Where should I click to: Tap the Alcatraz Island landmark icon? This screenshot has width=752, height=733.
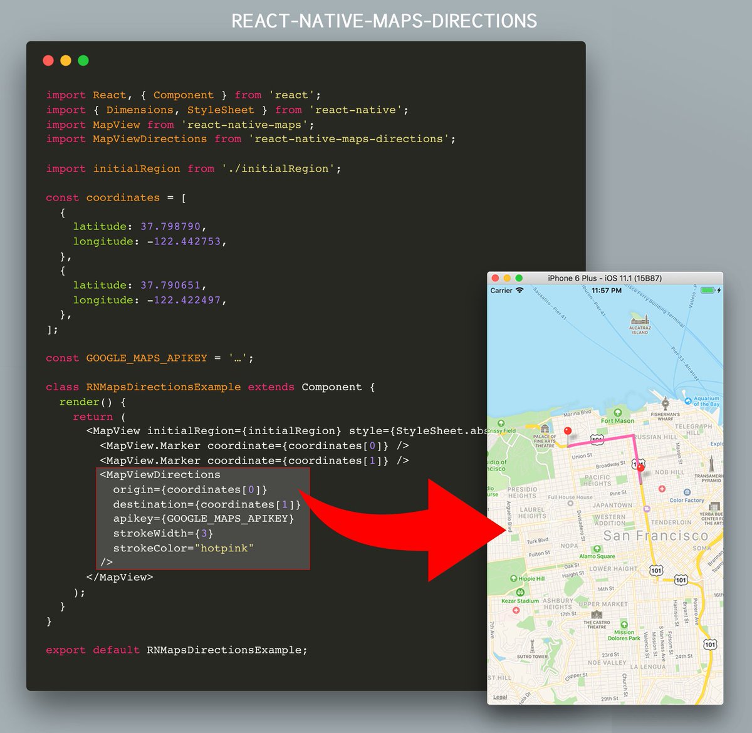pyautogui.click(x=639, y=319)
